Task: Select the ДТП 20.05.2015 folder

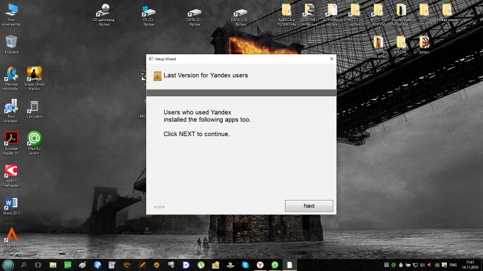Action: click(x=424, y=14)
